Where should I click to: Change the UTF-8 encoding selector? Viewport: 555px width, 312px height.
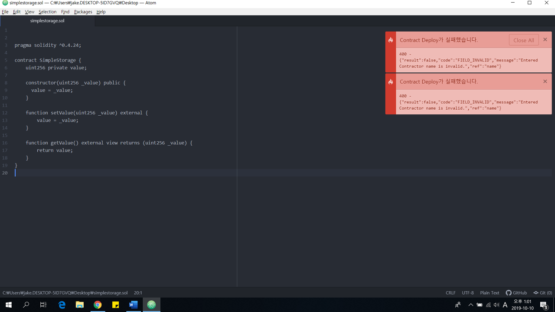(x=468, y=293)
